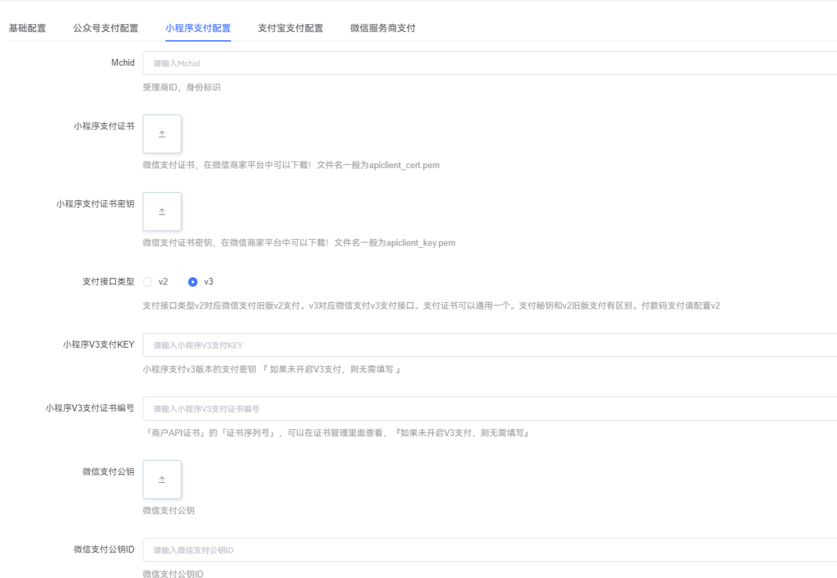Click the Mchid field label
The width and height of the screenshot is (837, 578).
tap(123, 62)
